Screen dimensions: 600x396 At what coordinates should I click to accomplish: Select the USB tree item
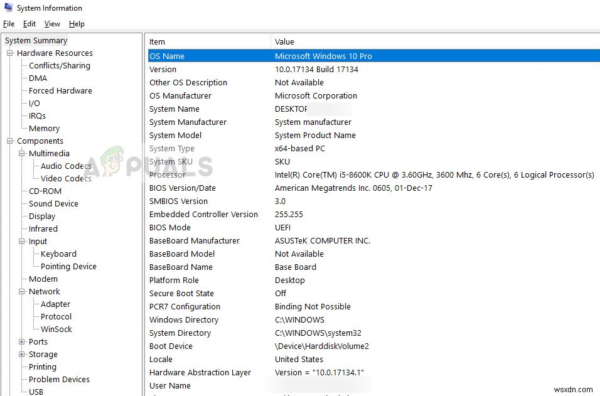(x=36, y=392)
